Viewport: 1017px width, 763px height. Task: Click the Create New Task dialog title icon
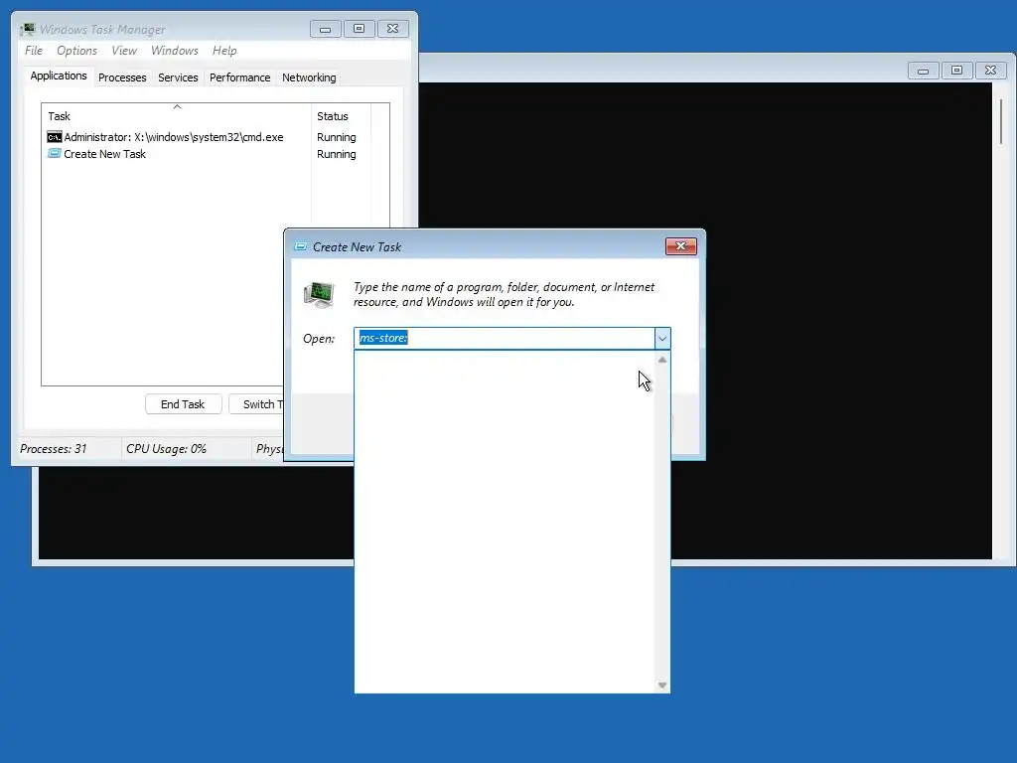(x=300, y=246)
